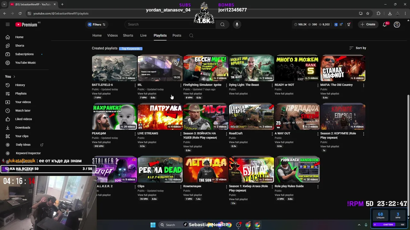Screen dimensions: 410x230
Task: Switch to the Posts tab
Action: [177, 35]
